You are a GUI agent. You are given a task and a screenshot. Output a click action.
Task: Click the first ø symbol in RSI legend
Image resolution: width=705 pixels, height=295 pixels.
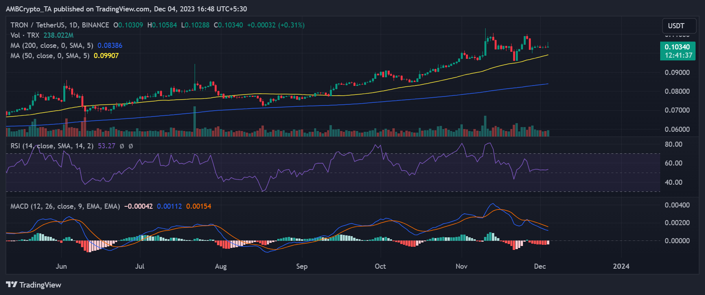[122, 146]
